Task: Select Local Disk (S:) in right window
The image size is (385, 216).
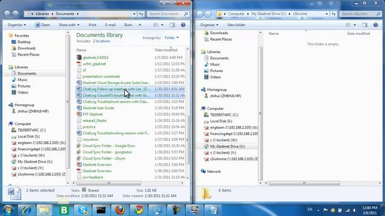Action: point(221,121)
